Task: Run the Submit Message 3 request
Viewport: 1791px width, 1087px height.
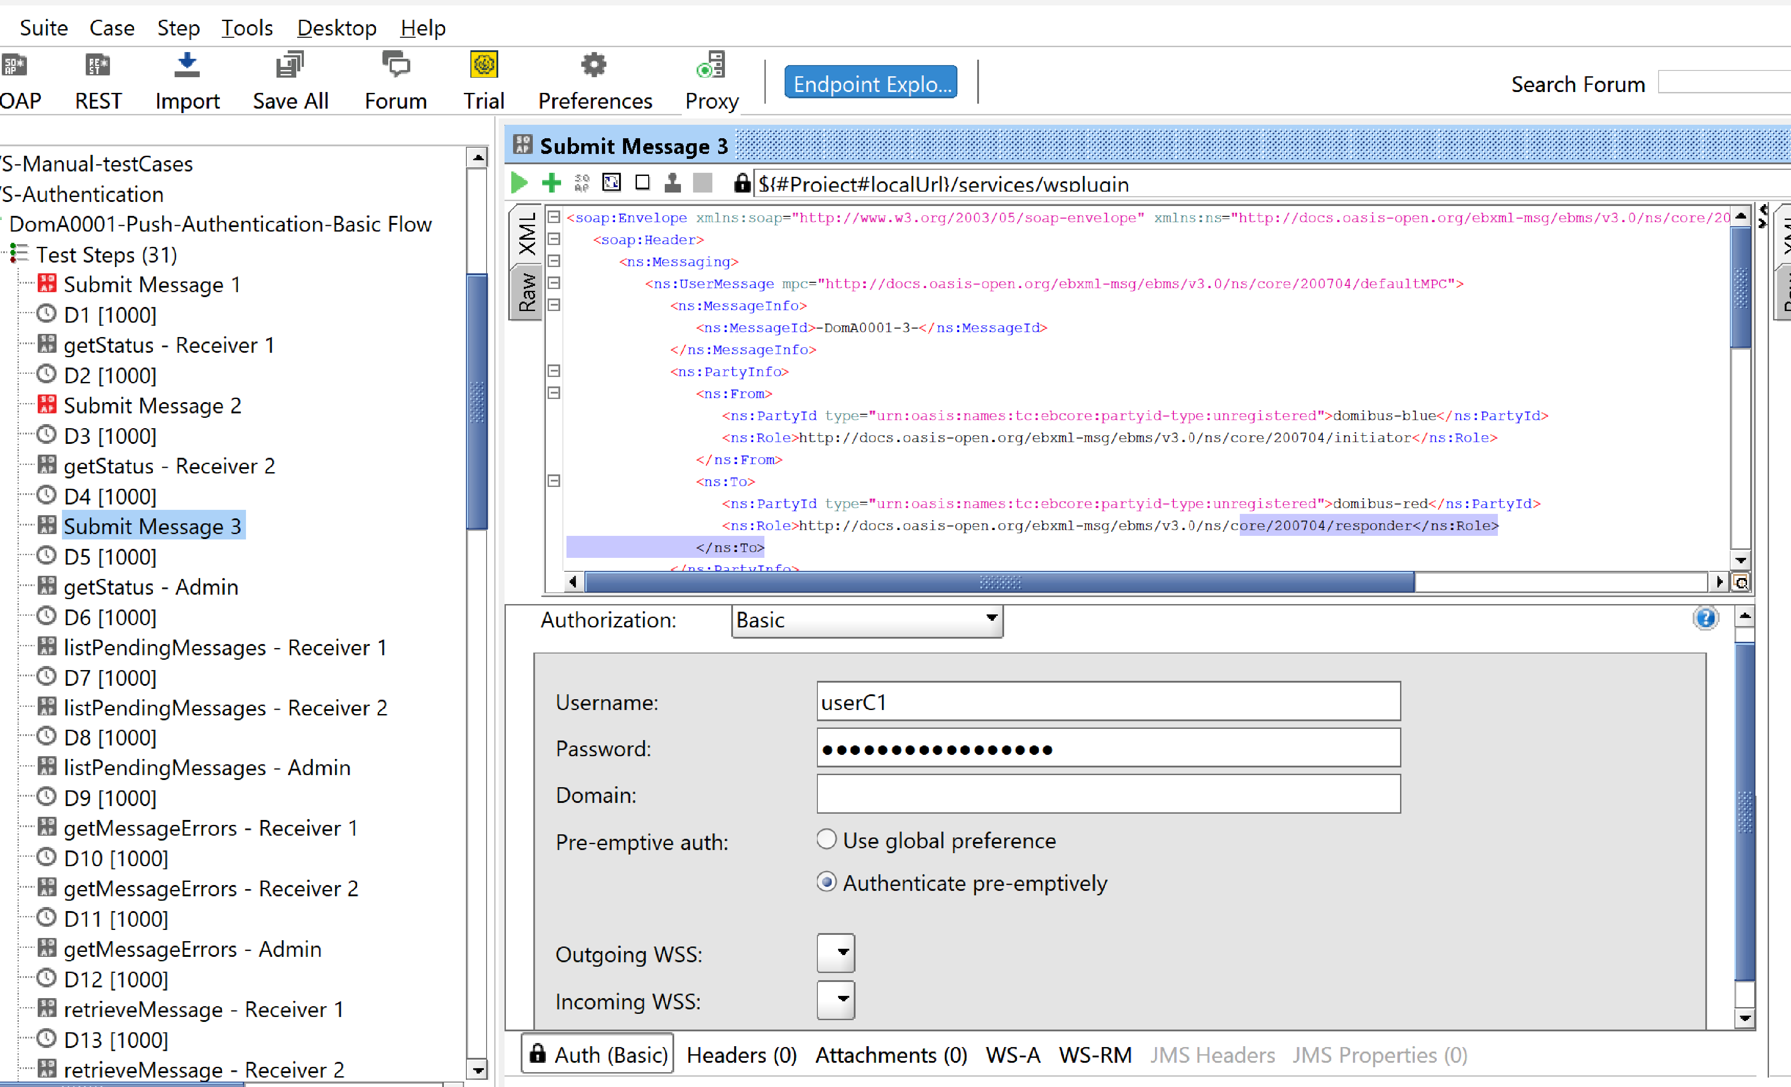Action: [519, 182]
